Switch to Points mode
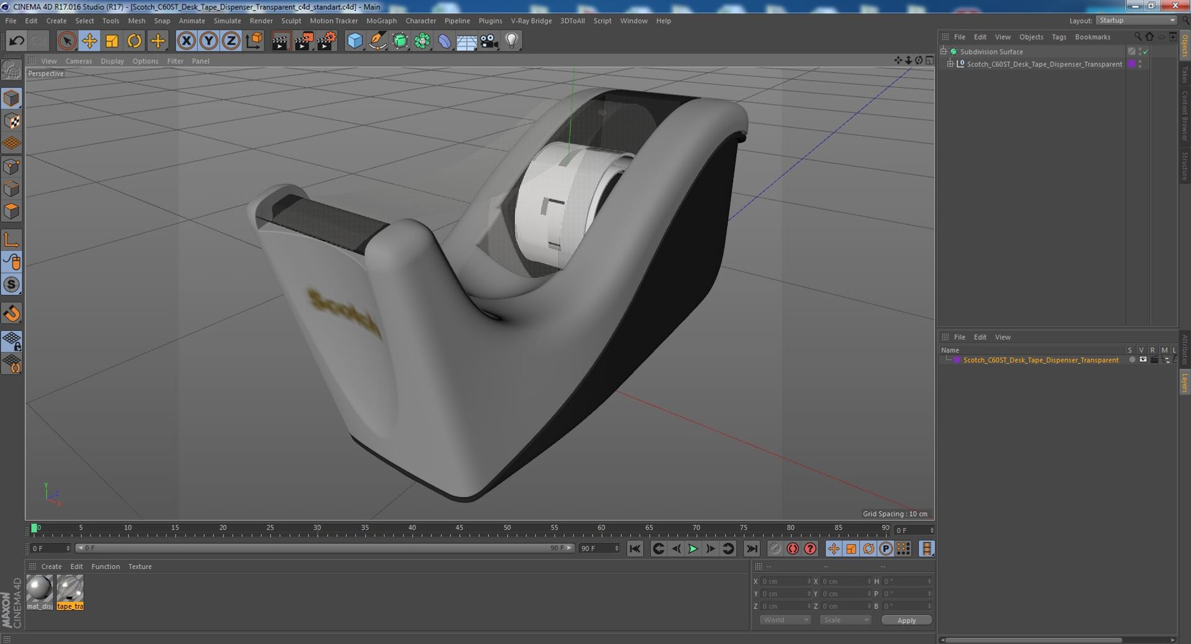 coord(12,166)
